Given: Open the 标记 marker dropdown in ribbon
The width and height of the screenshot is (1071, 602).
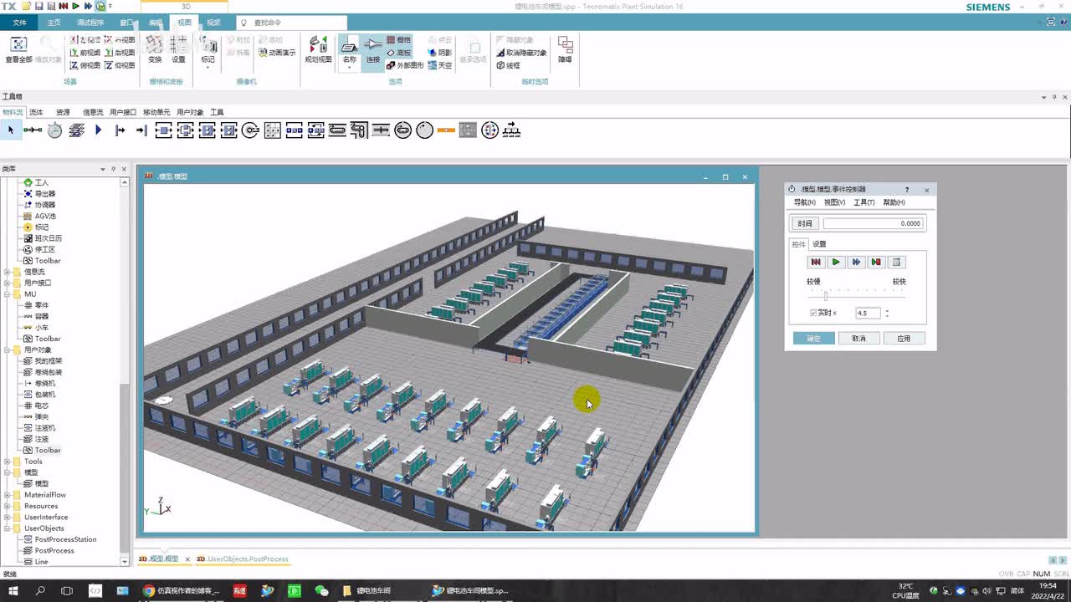Looking at the screenshot, I should tap(208, 52).
